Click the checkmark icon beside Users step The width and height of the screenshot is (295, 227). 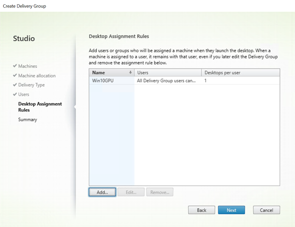pyautogui.click(x=15, y=94)
